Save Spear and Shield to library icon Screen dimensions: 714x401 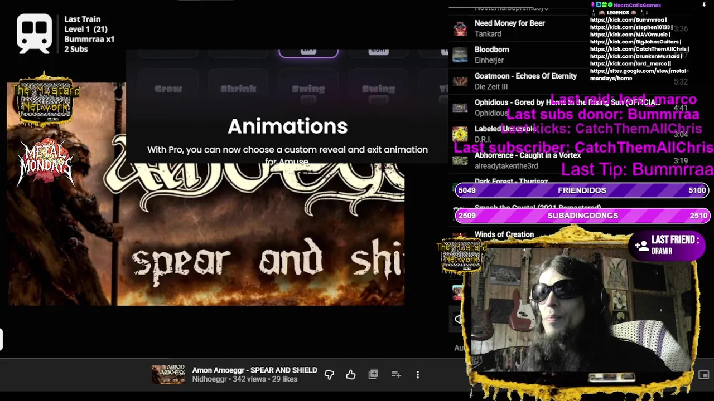pos(373,375)
